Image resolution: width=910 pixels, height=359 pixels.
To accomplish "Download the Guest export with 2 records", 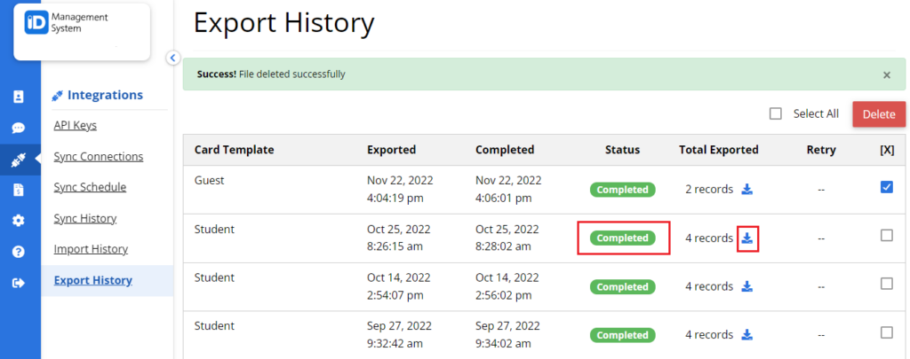I will (747, 189).
